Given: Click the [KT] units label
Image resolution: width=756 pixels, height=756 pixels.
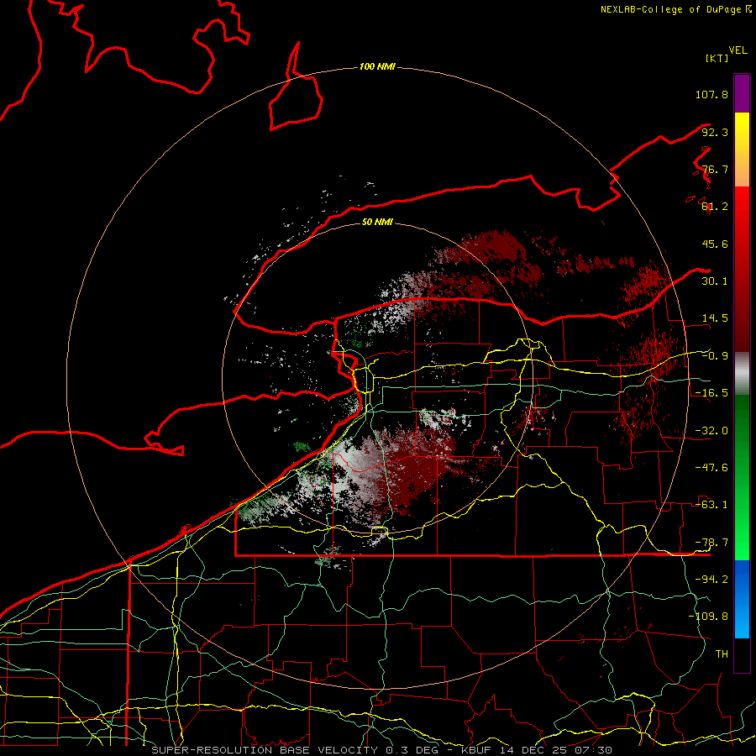Looking at the screenshot, I should coord(717,58).
